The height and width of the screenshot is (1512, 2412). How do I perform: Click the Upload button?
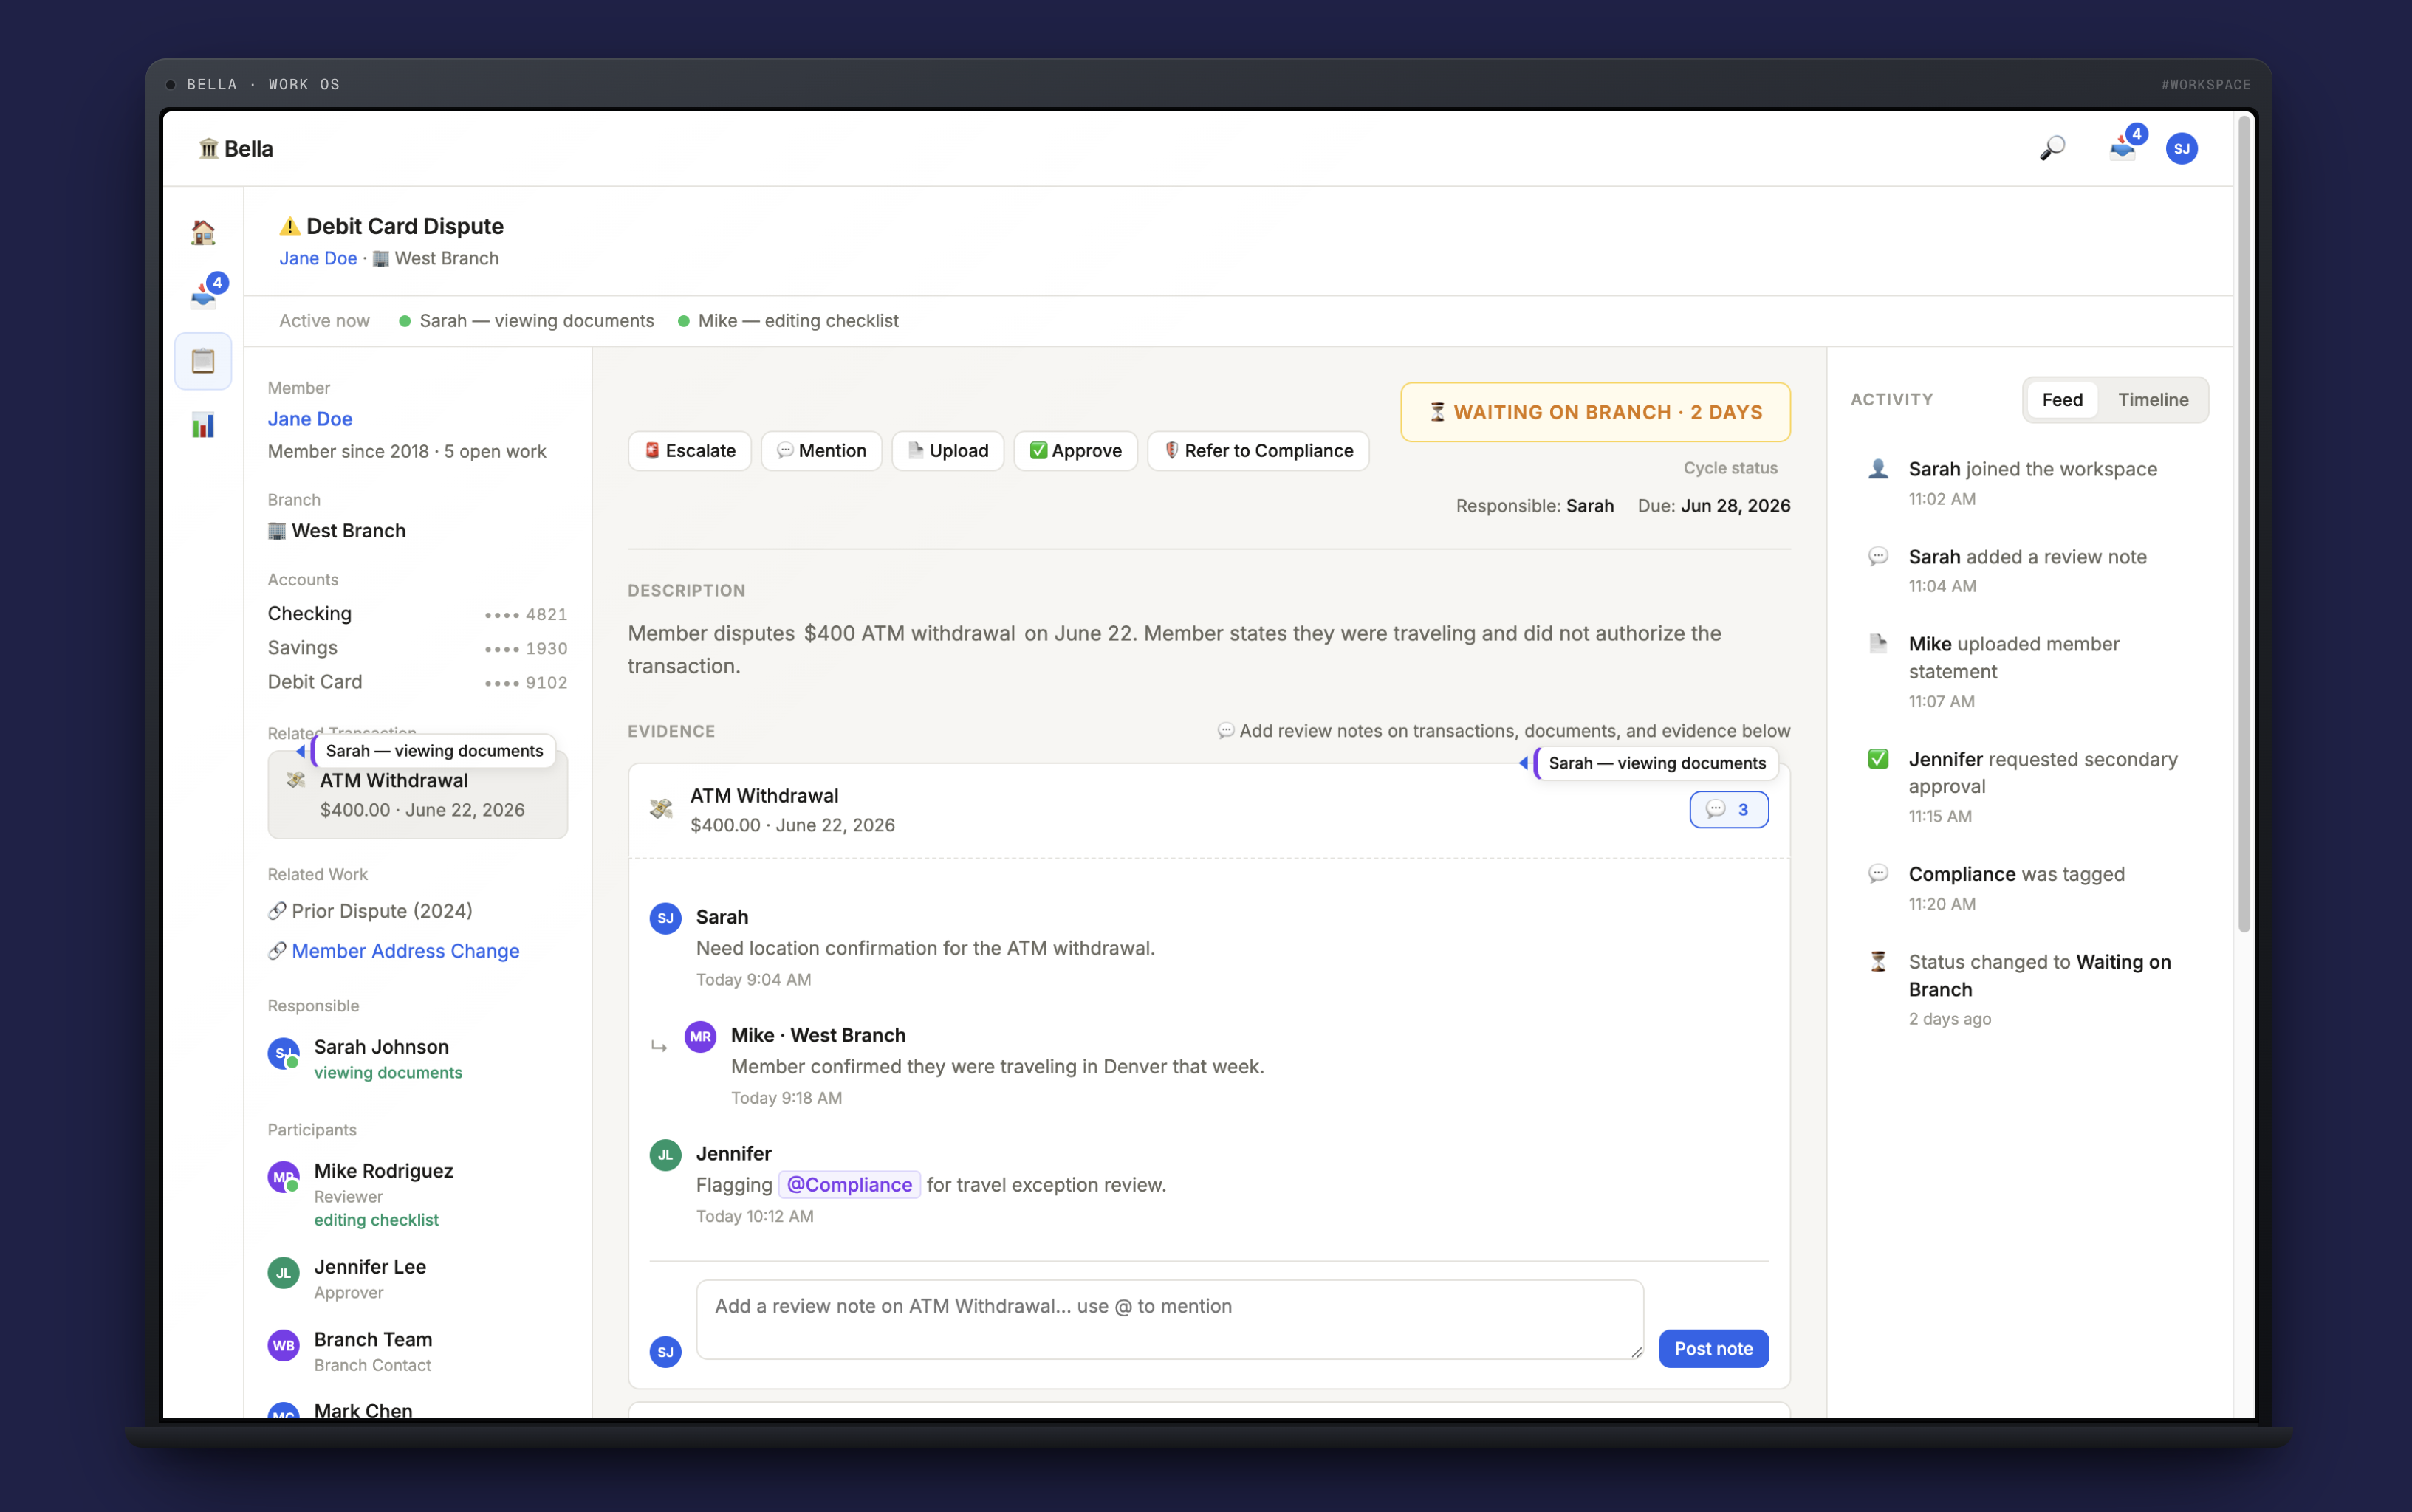947,450
